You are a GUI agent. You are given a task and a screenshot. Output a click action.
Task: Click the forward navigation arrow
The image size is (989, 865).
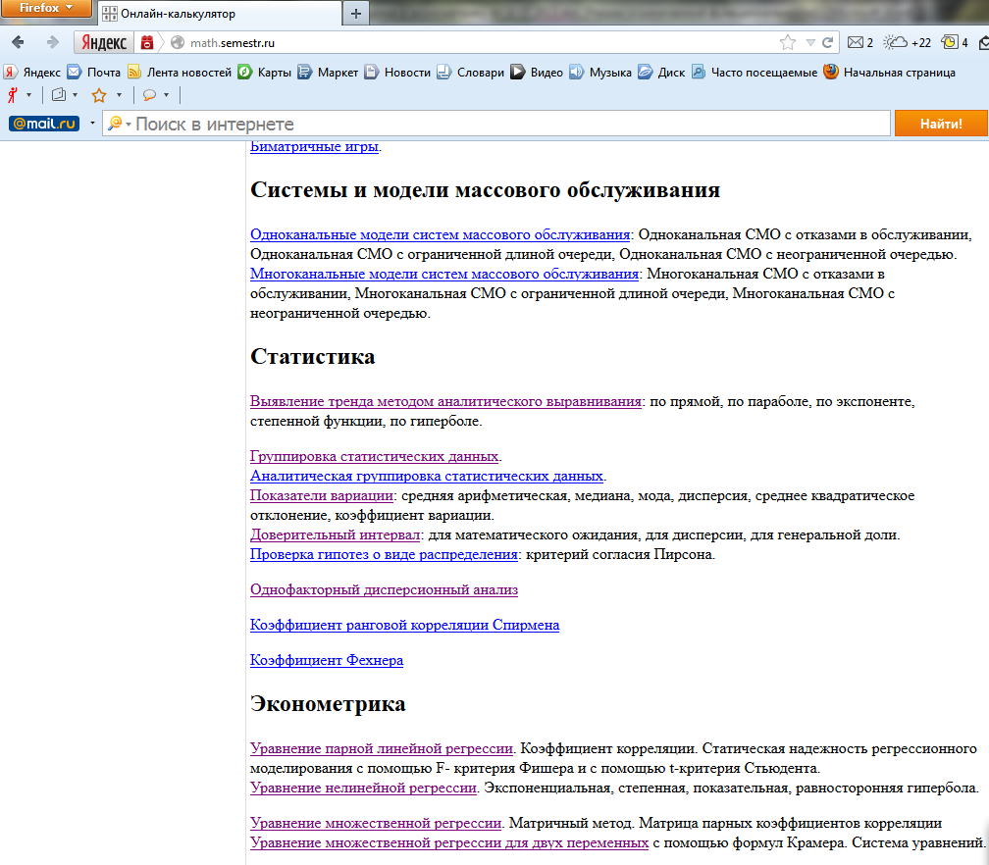(53, 42)
